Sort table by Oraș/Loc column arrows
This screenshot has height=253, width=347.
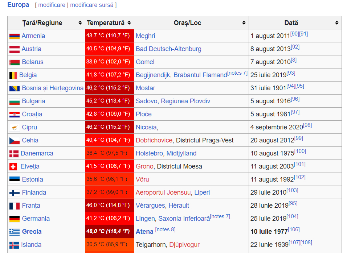tap(244, 23)
